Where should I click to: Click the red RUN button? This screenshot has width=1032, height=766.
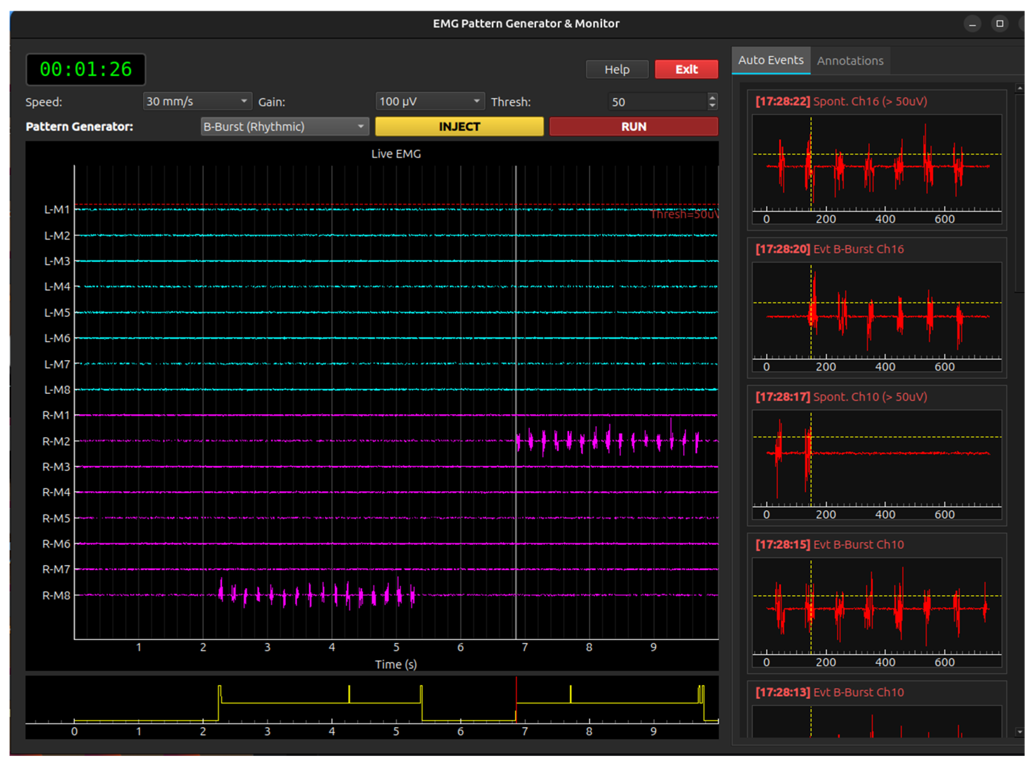tap(633, 127)
